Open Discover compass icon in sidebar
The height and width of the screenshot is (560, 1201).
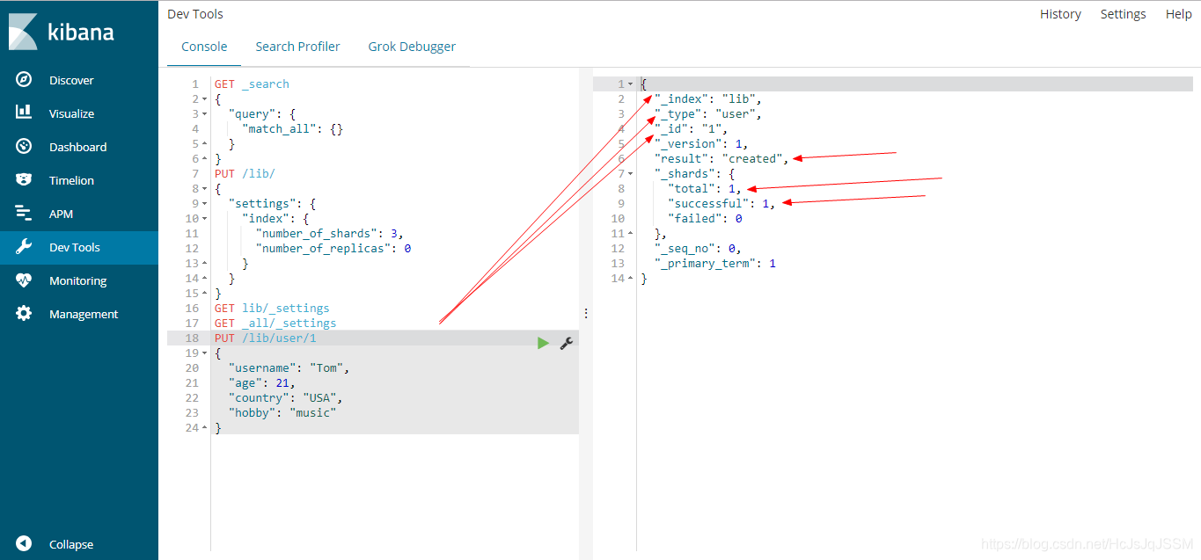(24, 80)
